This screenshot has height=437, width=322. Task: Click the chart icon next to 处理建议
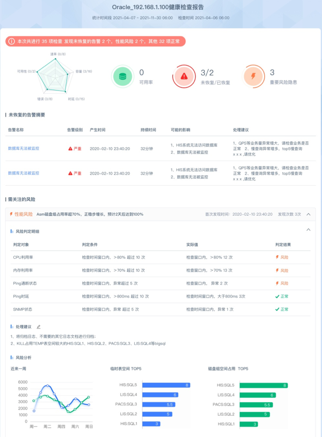[12, 326]
